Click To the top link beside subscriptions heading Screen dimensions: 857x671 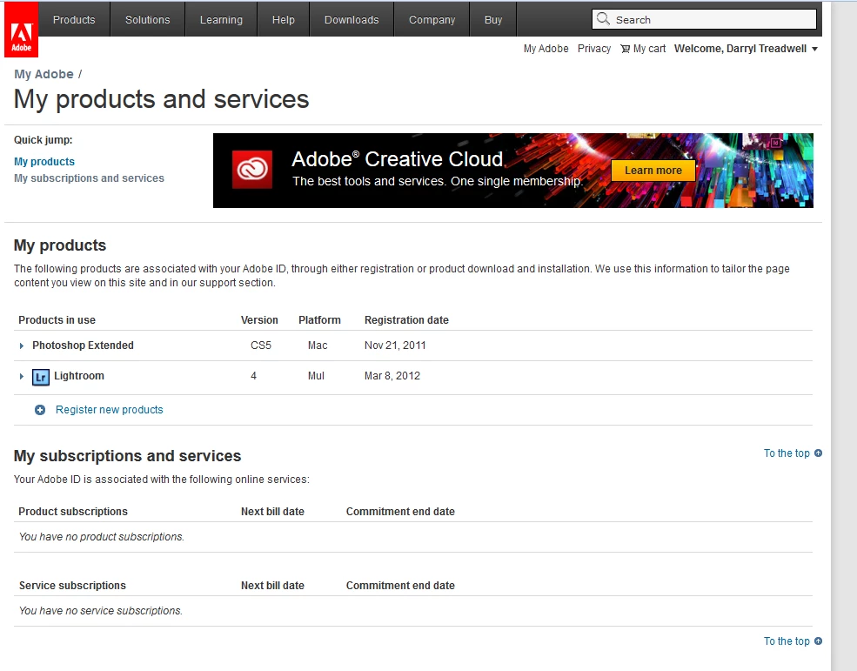pos(787,453)
